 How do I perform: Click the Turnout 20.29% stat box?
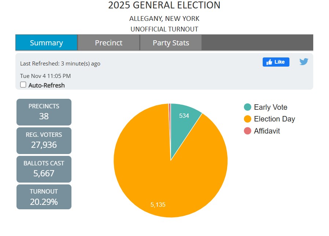44,197
